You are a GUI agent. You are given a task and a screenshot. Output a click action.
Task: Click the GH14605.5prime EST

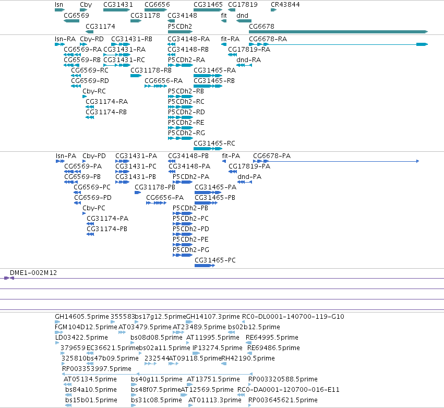[x=57, y=322]
